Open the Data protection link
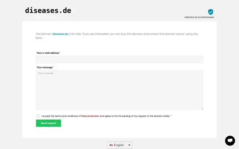Screen dimensions: 239x149 tap(90, 116)
